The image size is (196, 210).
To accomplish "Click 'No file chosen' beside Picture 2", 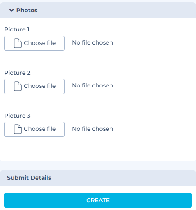I will click(92, 85).
